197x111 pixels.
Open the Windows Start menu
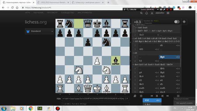[4, 108]
